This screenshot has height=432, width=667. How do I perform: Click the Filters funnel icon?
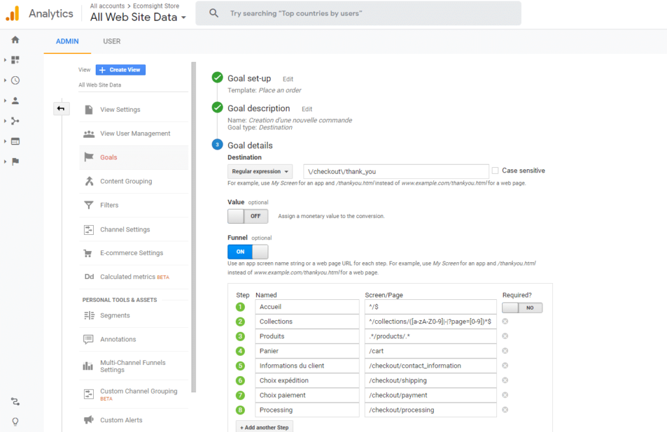89,205
